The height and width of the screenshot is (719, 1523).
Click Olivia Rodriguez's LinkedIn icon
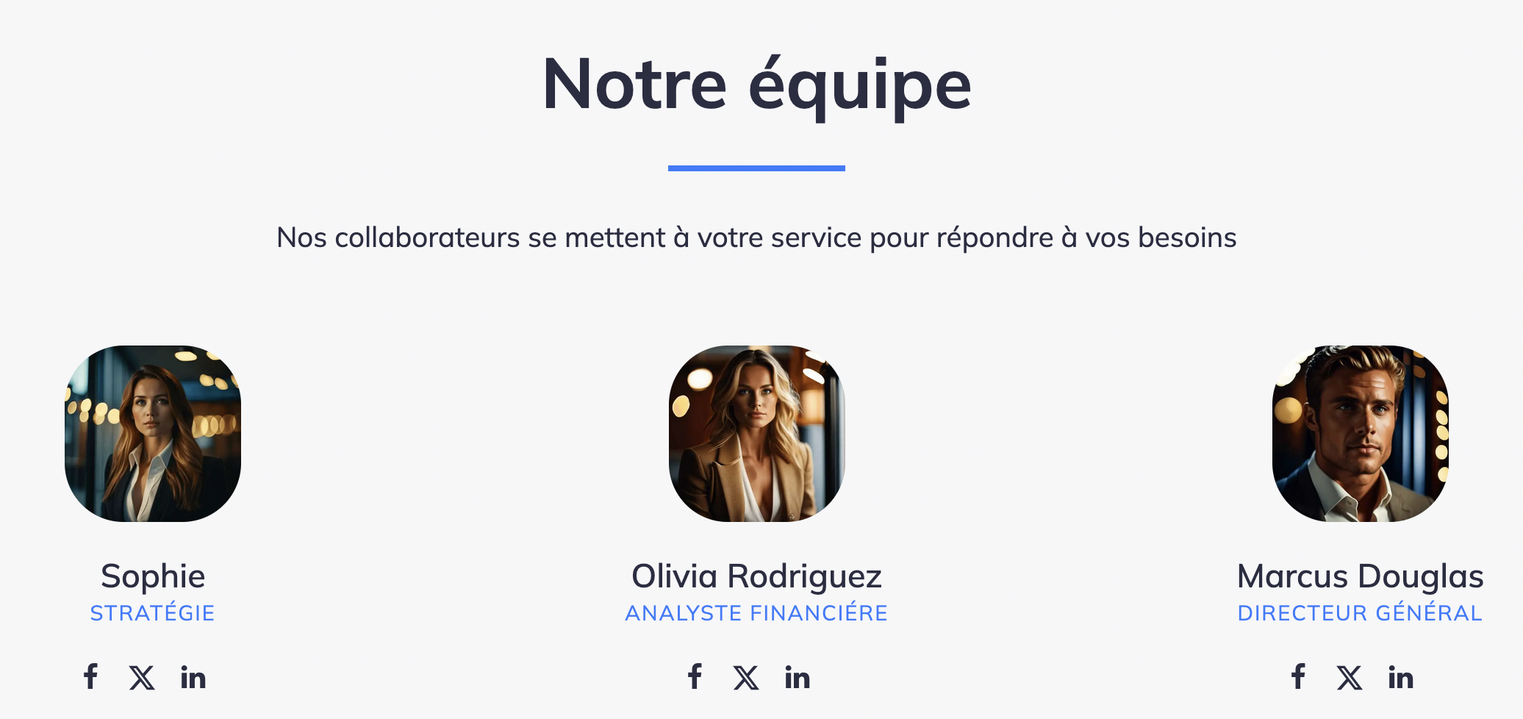pos(798,677)
